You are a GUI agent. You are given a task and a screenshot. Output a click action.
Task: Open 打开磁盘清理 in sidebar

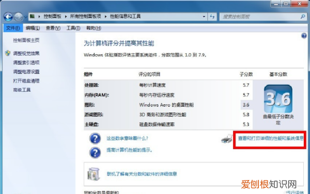point(26,80)
